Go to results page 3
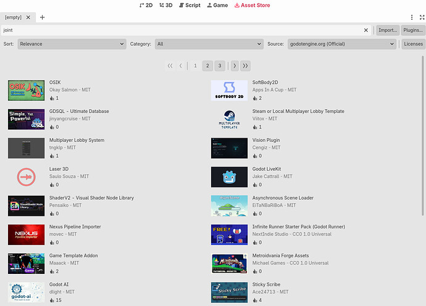The image size is (426, 306). (x=220, y=66)
